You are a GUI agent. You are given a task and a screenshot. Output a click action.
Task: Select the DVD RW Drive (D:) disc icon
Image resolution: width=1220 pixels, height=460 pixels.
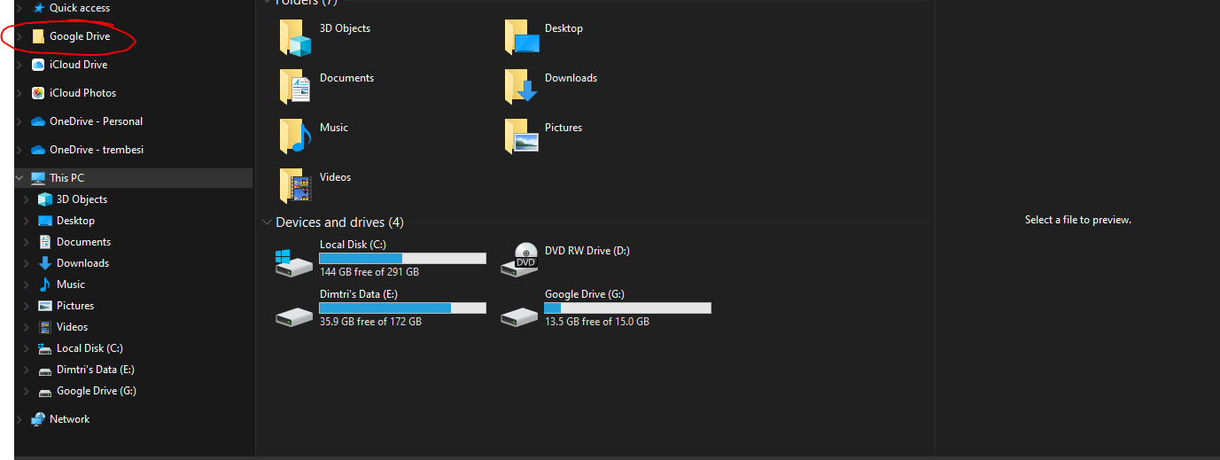tap(520, 259)
